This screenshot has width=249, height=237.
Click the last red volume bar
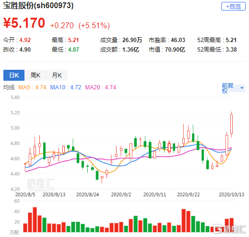(232, 225)
